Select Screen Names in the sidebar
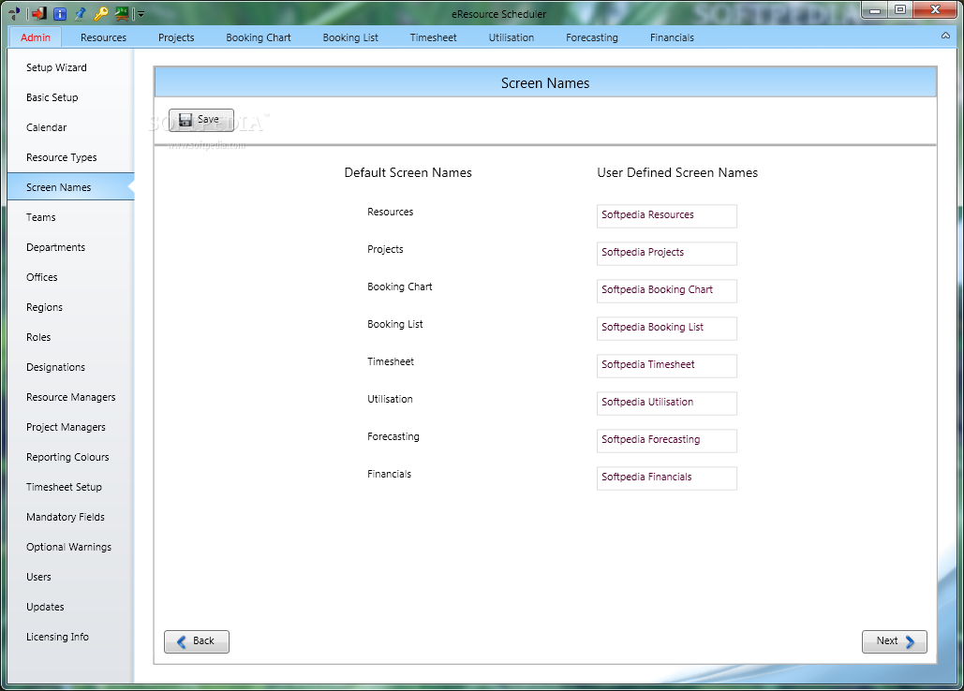This screenshot has width=964, height=691. tap(70, 187)
